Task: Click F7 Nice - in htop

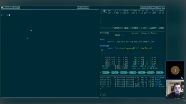Action: [x=159, y=73]
